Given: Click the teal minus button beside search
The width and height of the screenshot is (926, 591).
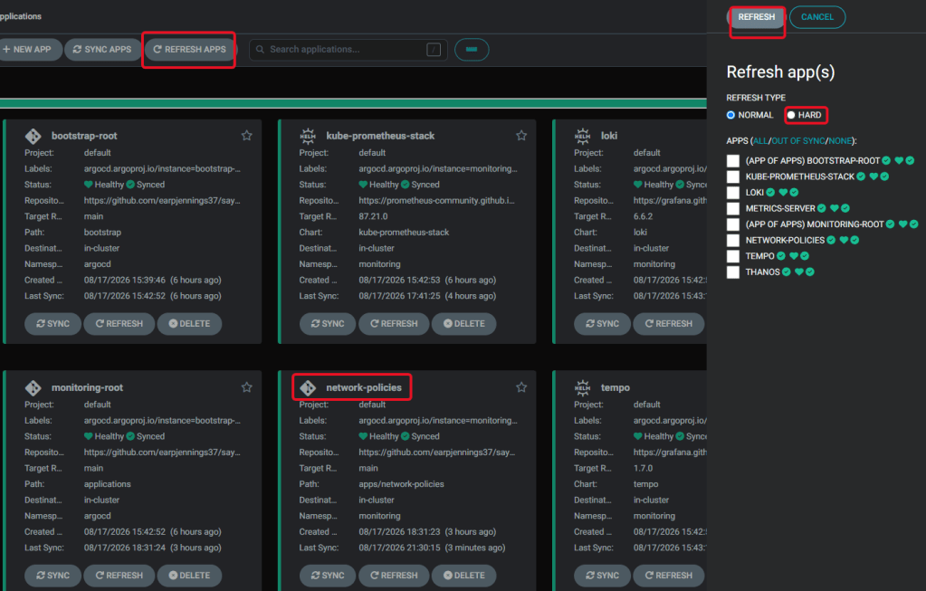Looking at the screenshot, I should pos(472,50).
